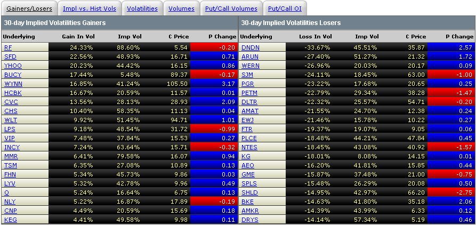Open the DNDN ticker link

251,47
